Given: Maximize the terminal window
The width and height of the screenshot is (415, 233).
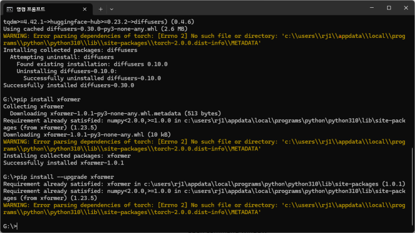Looking at the screenshot, I should (x=389, y=8).
